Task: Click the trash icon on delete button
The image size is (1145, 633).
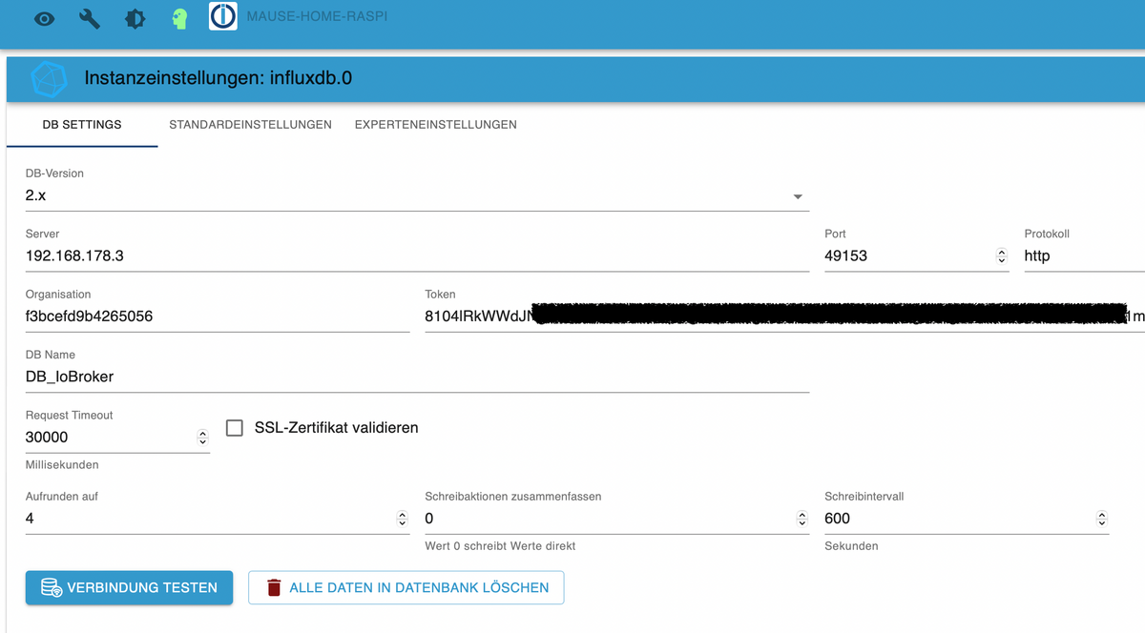Action: (274, 587)
